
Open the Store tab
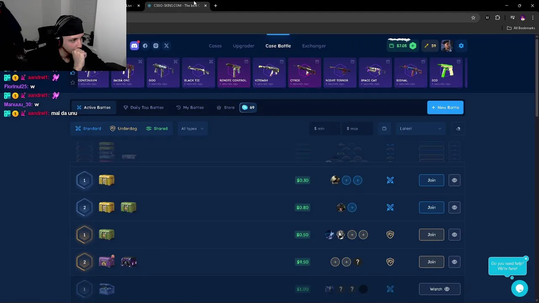[225, 107]
